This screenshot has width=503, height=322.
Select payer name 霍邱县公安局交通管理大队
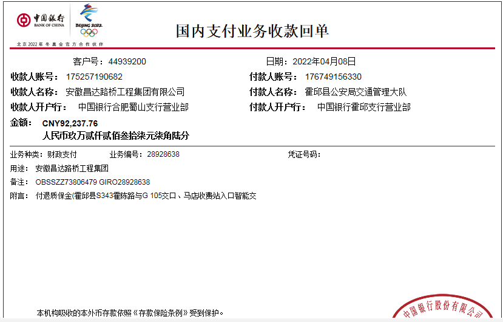click(x=356, y=92)
